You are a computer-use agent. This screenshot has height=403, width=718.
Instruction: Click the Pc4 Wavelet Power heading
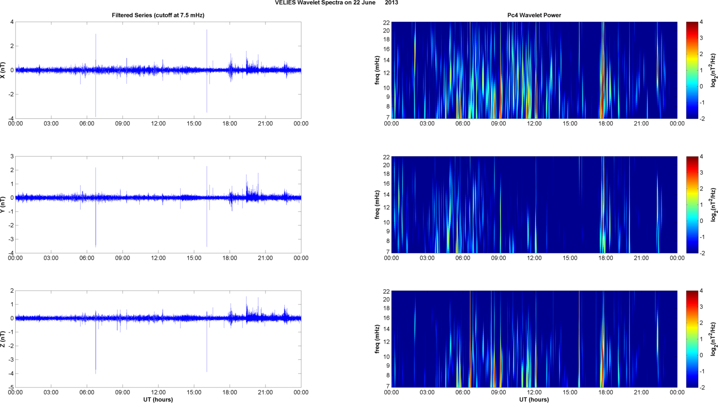[534, 15]
